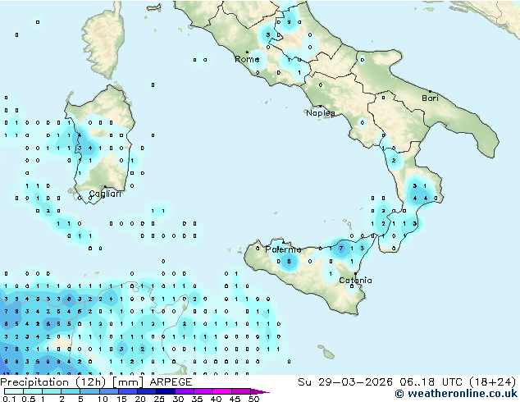The height and width of the screenshot is (402, 520).
Task: Click the legend arrow tip above 50 mm
Action: (260, 391)
